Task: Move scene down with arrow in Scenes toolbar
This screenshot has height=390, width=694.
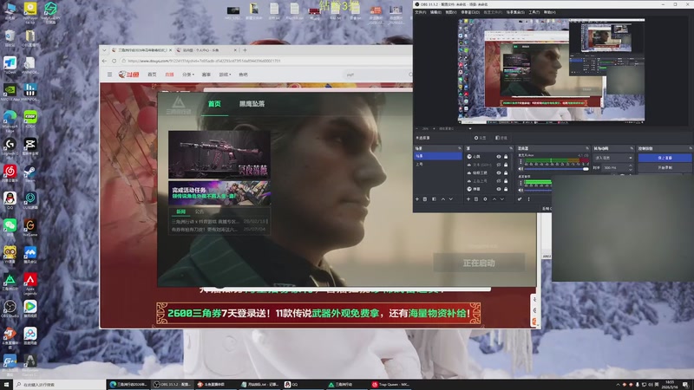Action: (451, 199)
